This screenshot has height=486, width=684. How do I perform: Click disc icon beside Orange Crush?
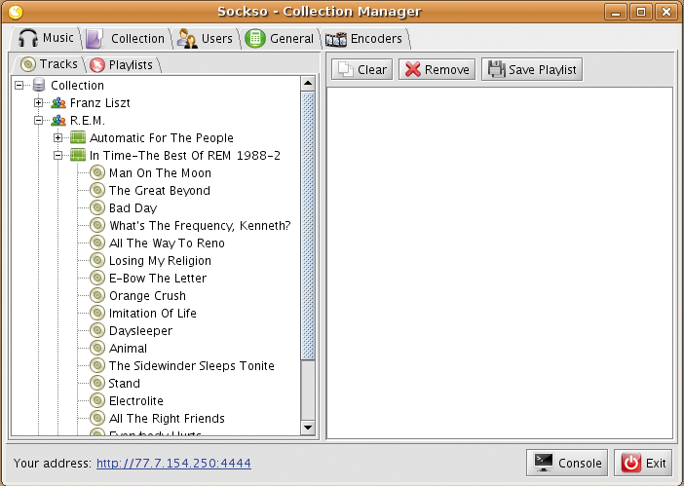click(97, 295)
